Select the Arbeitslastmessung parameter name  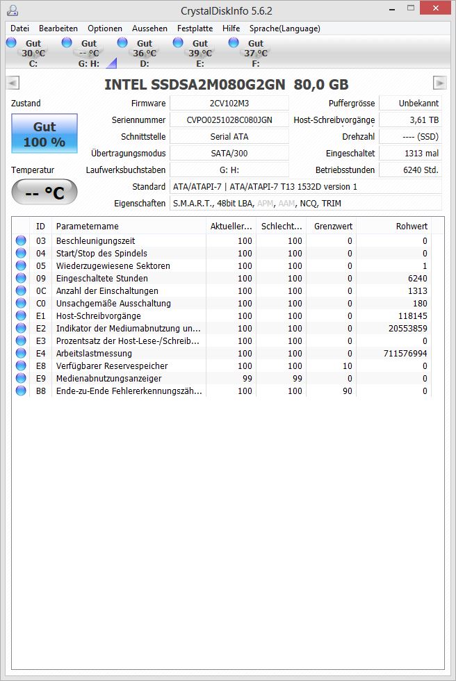pyautogui.click(x=94, y=354)
